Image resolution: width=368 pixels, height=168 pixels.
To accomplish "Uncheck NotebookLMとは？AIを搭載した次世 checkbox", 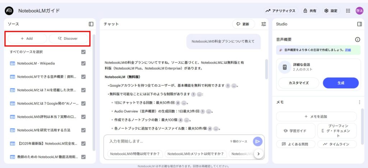I will (x=83, y=90).
